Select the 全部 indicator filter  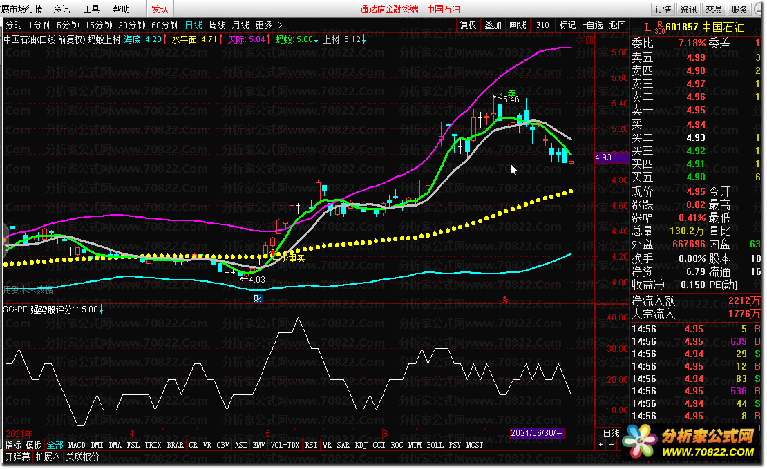[55, 445]
